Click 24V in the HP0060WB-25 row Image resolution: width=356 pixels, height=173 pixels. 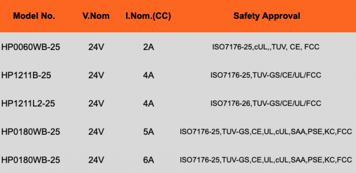pyautogui.click(x=96, y=47)
